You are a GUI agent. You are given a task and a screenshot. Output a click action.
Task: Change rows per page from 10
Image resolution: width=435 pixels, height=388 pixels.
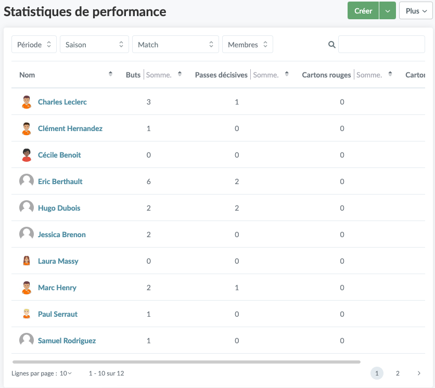pos(66,373)
